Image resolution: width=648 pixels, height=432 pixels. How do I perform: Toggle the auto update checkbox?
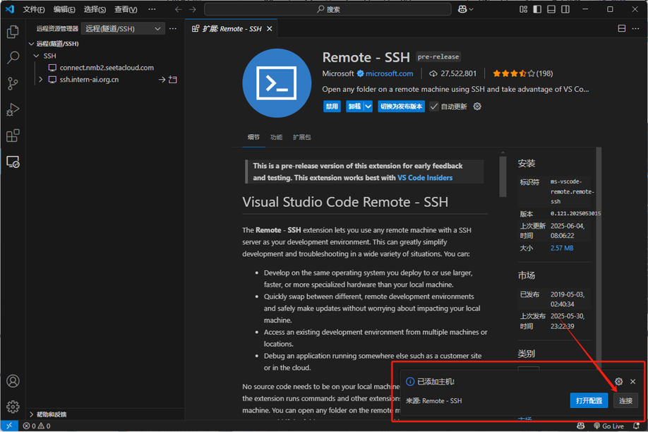point(434,107)
